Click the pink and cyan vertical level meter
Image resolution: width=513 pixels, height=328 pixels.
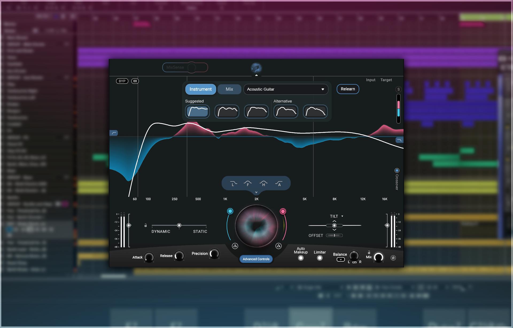pos(398,109)
